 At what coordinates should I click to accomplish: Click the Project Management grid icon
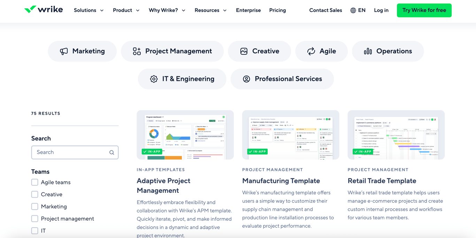click(x=137, y=51)
